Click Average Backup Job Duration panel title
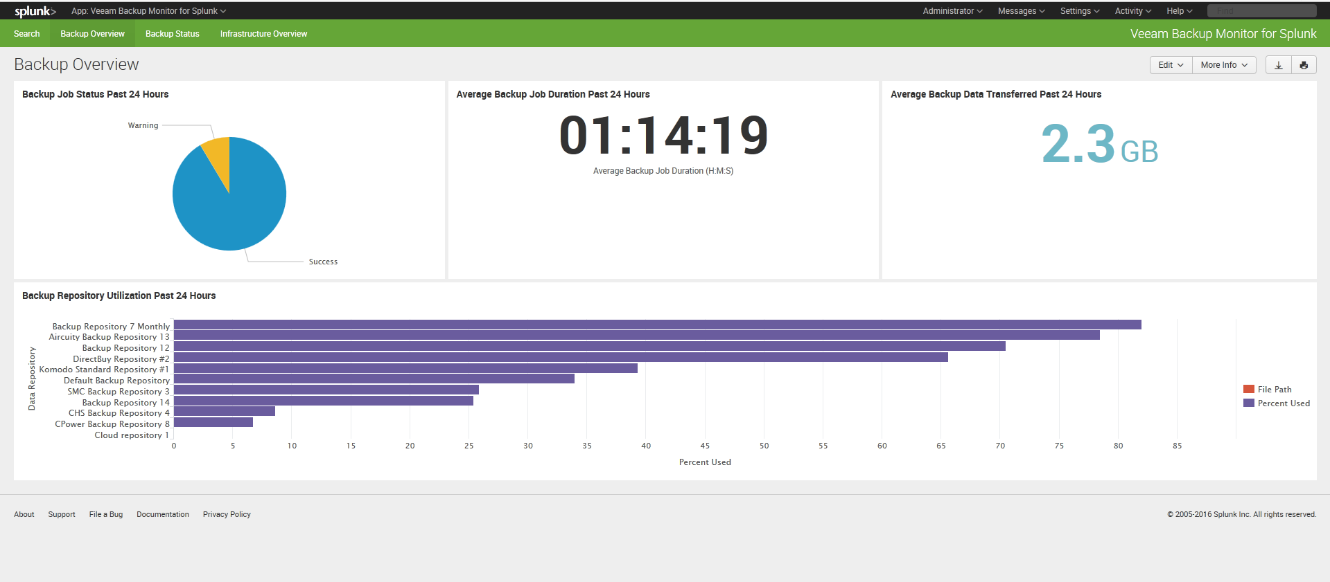Viewport: 1330px width, 582px height. pyautogui.click(x=553, y=94)
